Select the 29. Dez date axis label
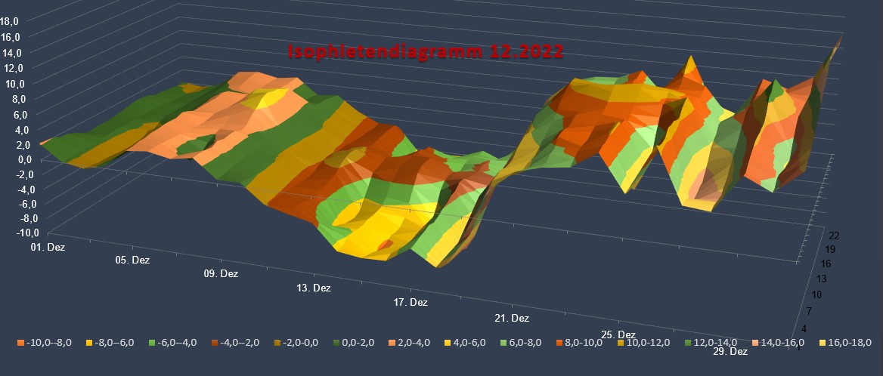This screenshot has width=883, height=376. (x=730, y=352)
